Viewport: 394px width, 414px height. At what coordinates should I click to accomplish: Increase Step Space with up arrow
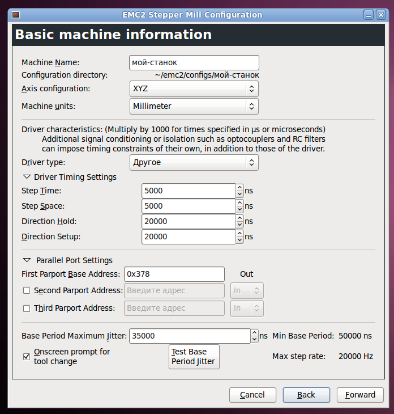point(239,203)
